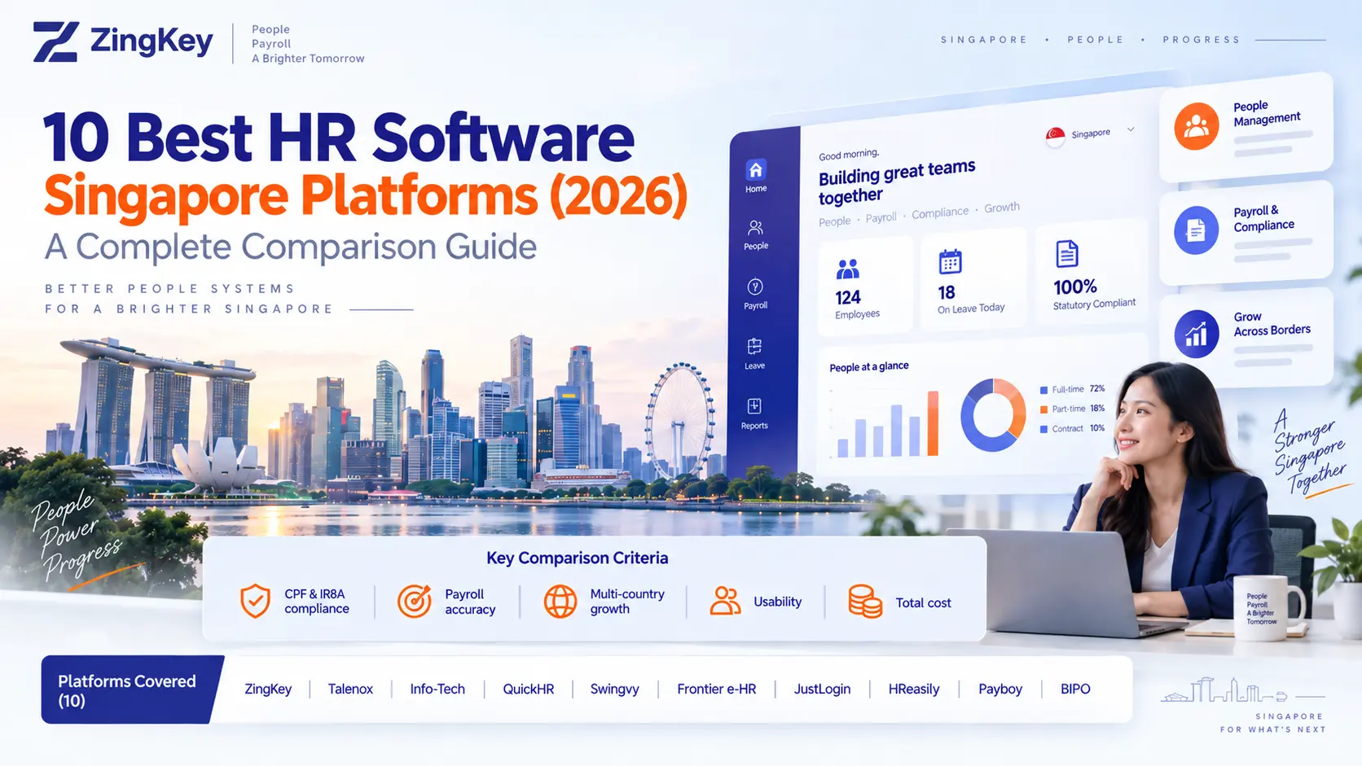
Task: Click the CPF & IR8A compliance shield icon
Action: pos(255,601)
